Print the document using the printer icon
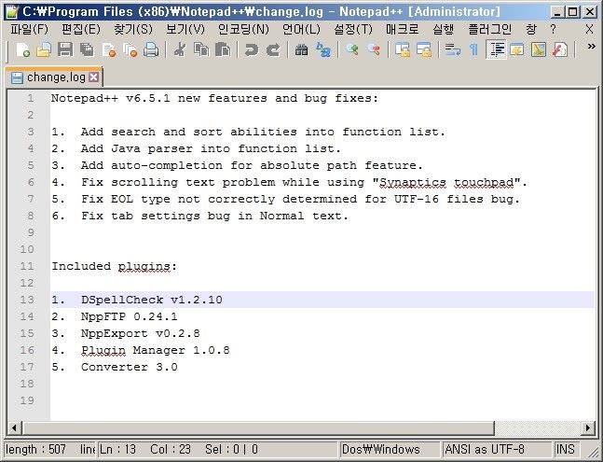This screenshot has width=603, height=462. click(x=151, y=49)
